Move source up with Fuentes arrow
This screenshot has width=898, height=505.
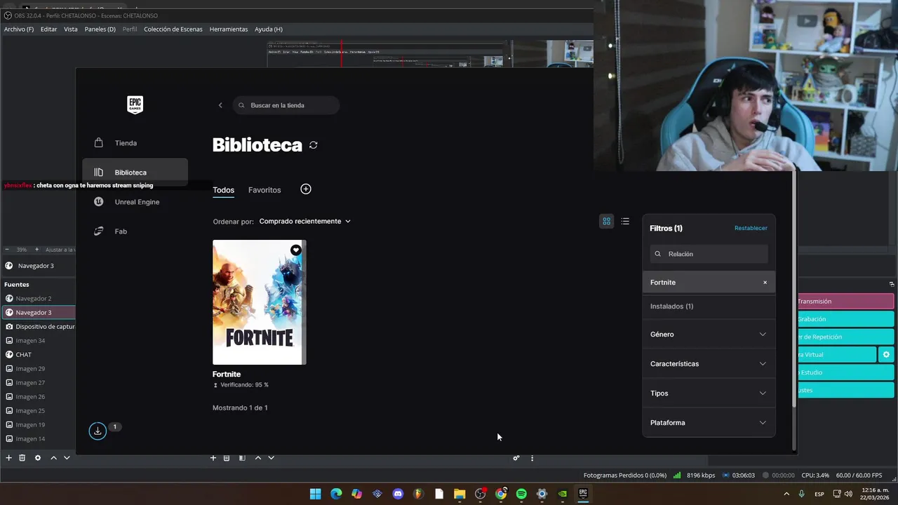coord(53,458)
